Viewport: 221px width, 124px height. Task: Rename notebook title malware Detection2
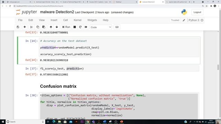57,12
